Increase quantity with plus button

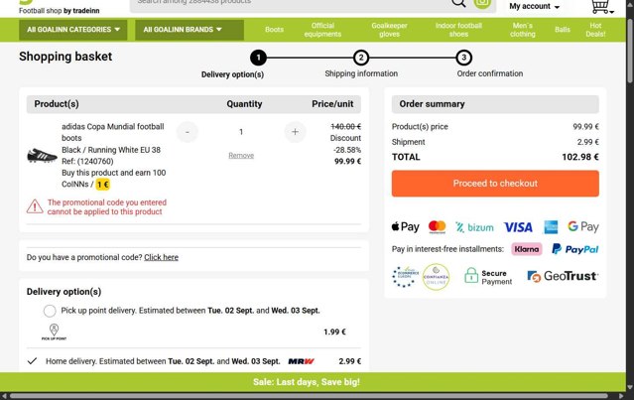pyautogui.click(x=295, y=132)
